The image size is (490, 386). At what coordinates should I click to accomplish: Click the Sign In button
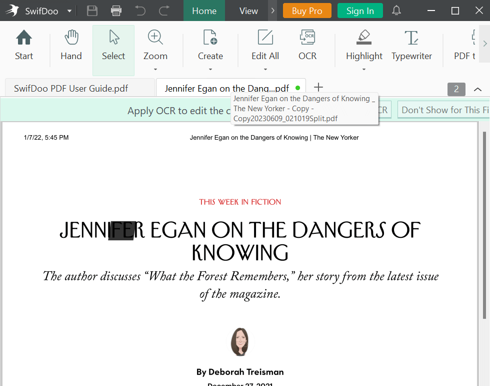[360, 11]
